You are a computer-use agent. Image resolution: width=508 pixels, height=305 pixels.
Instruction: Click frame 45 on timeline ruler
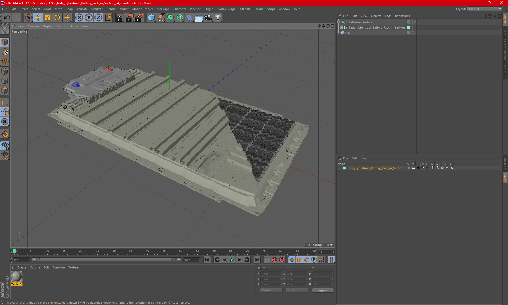pos(164,252)
